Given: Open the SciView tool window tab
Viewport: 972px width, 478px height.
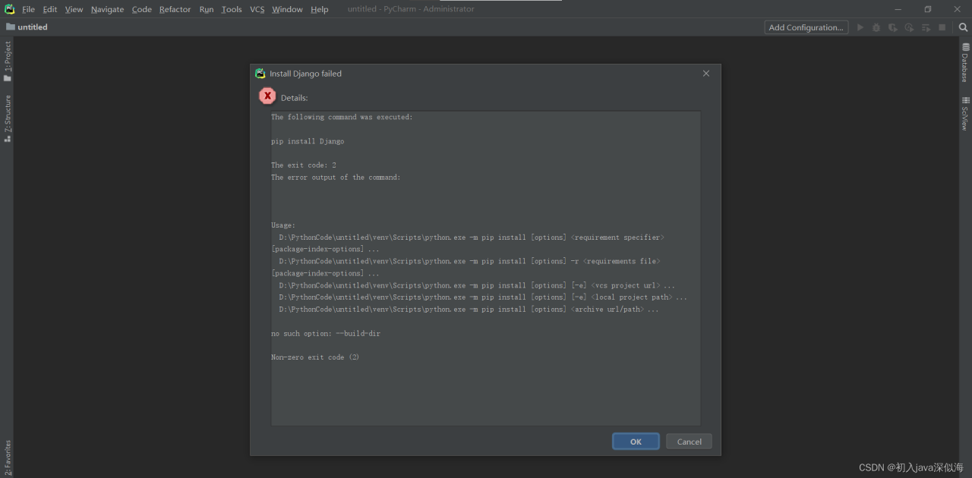Looking at the screenshot, I should (x=965, y=114).
